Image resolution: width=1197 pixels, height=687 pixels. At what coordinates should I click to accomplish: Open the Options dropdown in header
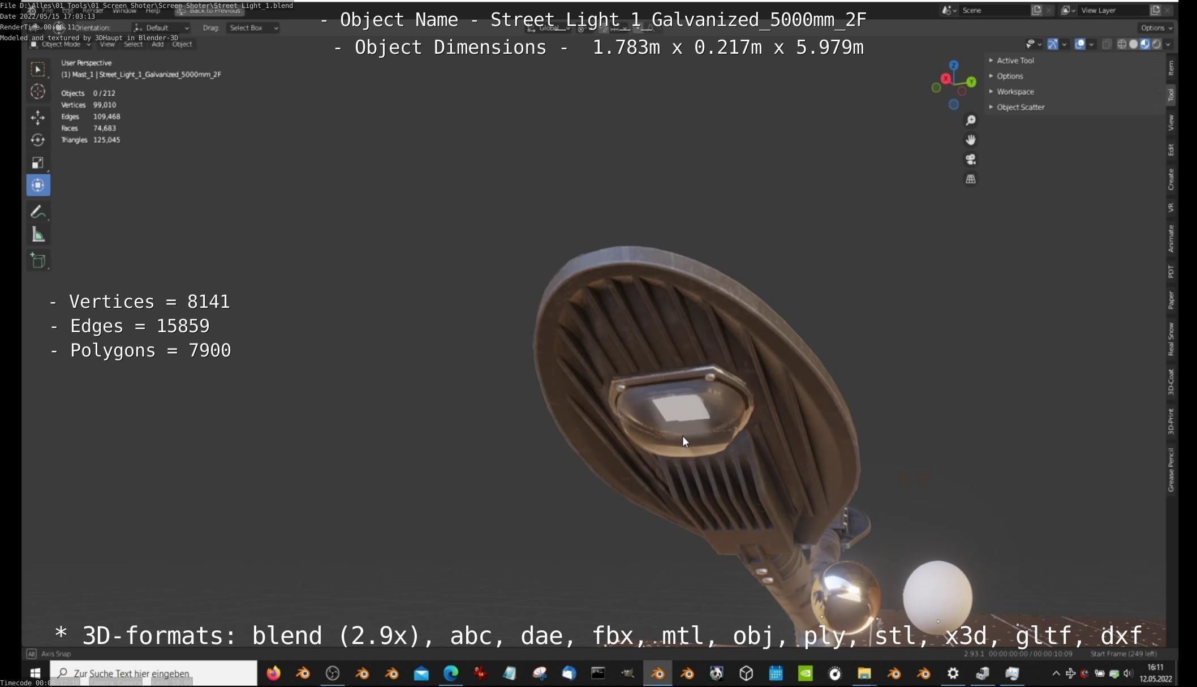pyautogui.click(x=1156, y=28)
